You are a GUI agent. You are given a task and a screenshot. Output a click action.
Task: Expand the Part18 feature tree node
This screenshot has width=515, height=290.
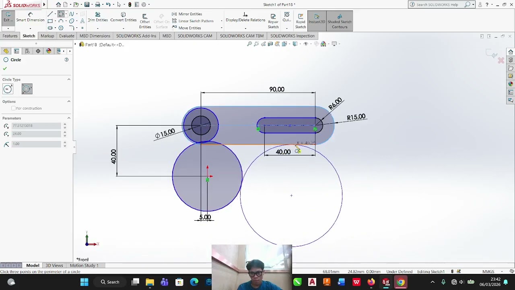click(x=75, y=44)
